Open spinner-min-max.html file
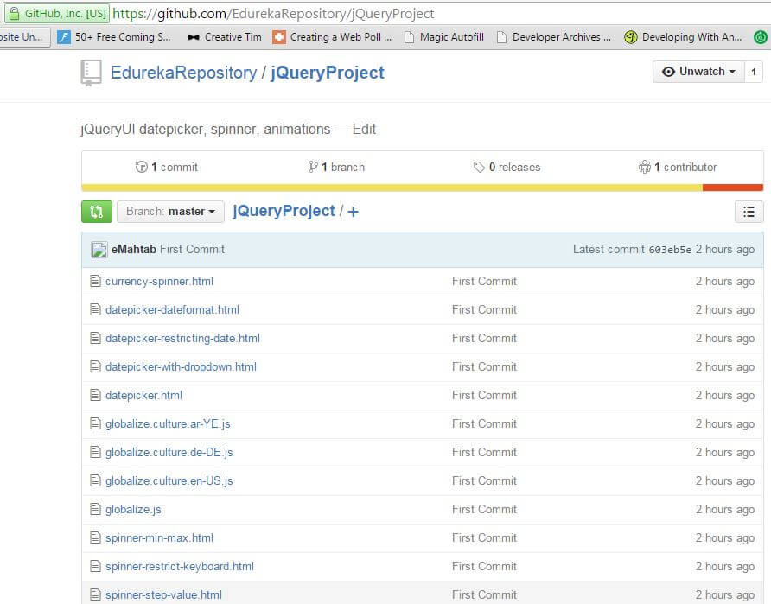Viewport: 771px width, 604px height. [159, 537]
